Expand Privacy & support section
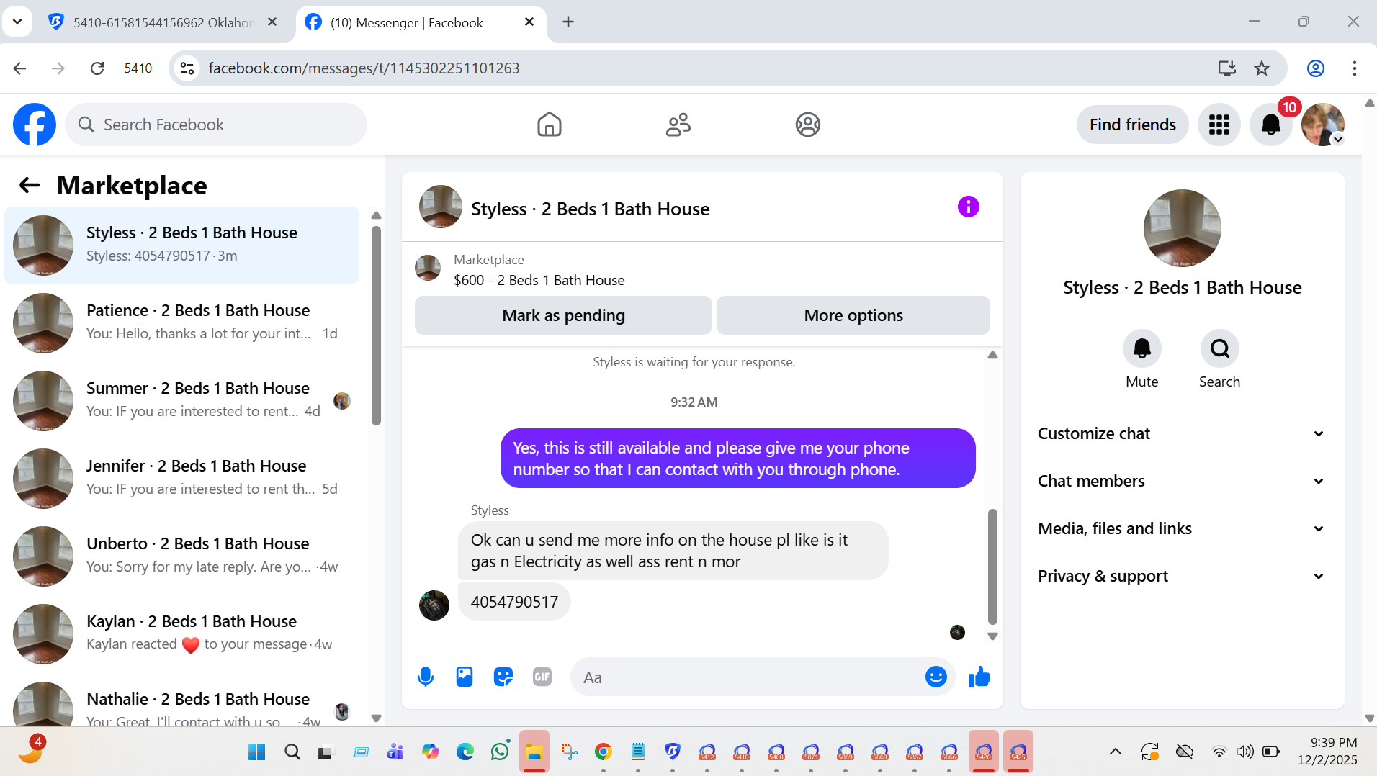 pos(1181,576)
